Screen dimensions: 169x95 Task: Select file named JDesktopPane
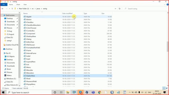click(x=31, y=36)
